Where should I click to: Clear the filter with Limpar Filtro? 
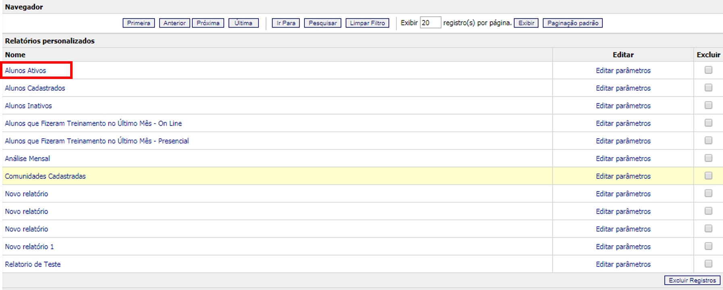pos(367,23)
